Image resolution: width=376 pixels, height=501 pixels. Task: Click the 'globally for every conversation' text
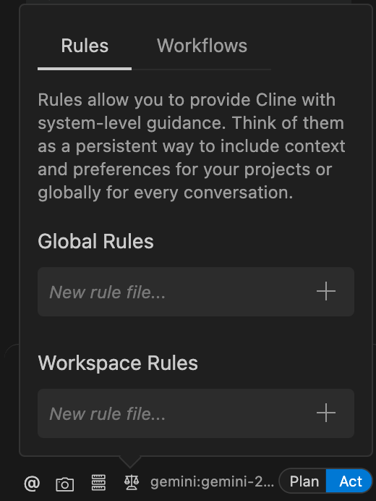(x=166, y=193)
